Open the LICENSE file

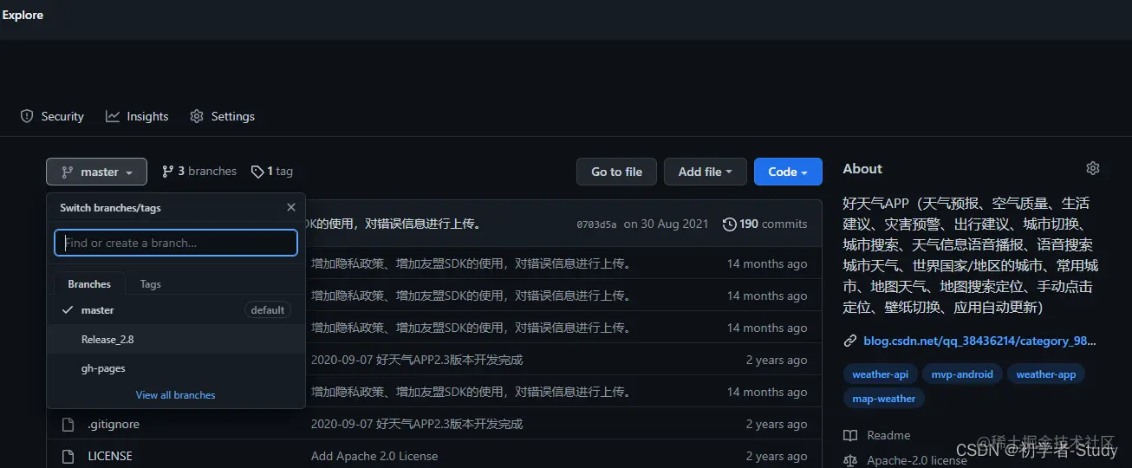coord(110,456)
